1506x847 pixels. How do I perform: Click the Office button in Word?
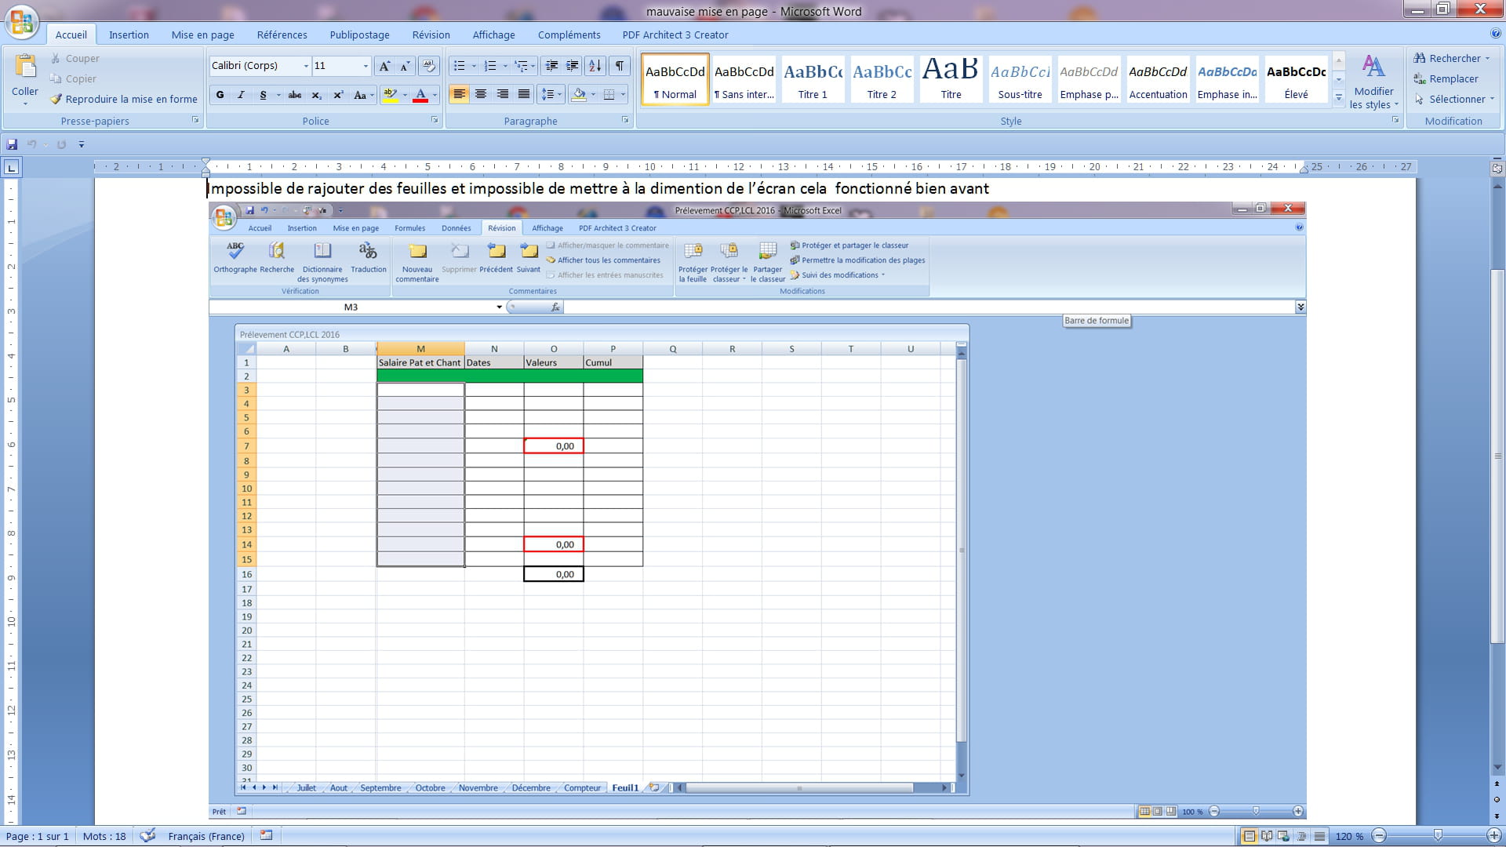[x=22, y=22]
